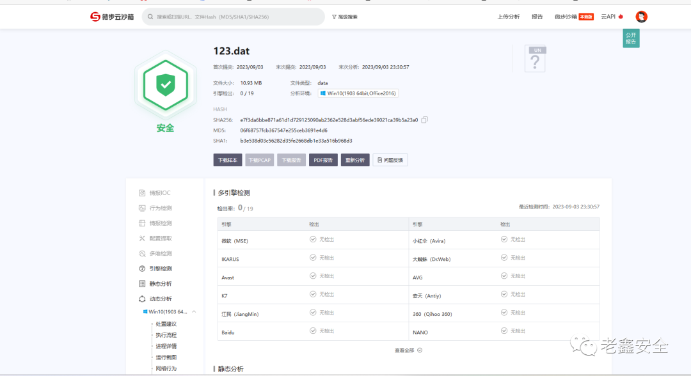Click check icon in IKARUS row

pyautogui.click(x=313, y=258)
